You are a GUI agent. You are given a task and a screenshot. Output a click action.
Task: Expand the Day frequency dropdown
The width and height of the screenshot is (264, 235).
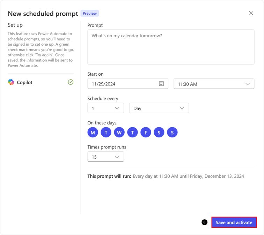coord(159,108)
